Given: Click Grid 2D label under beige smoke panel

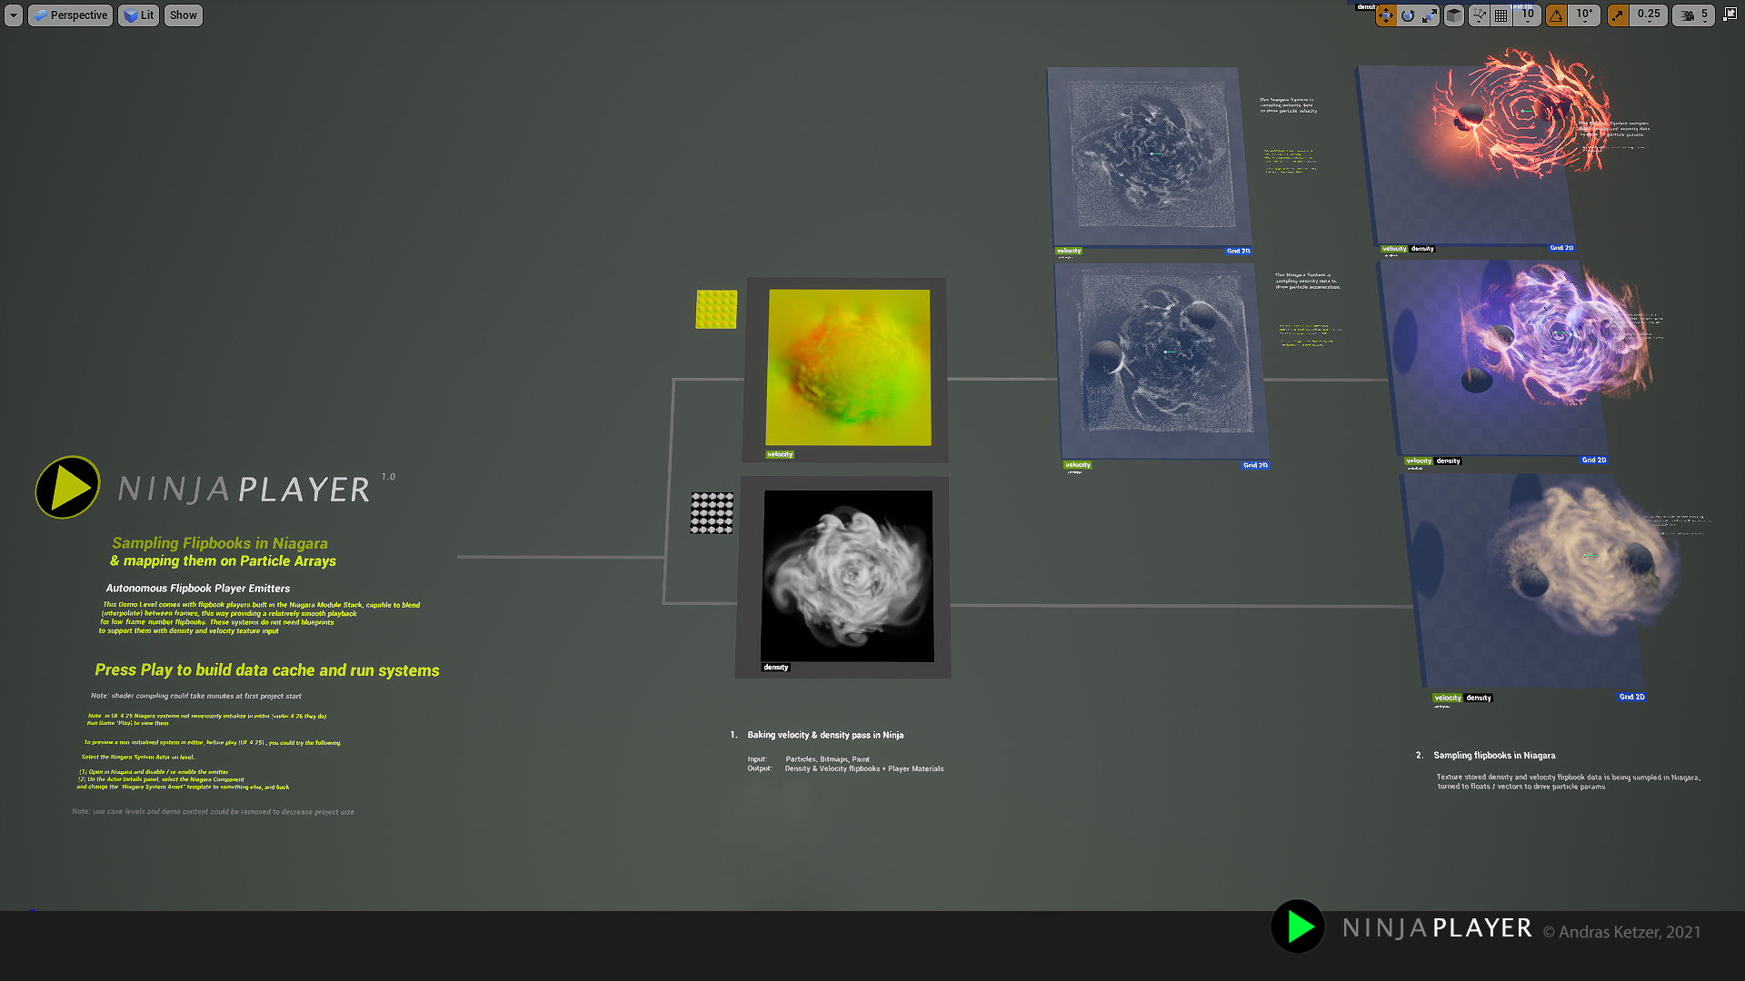Looking at the screenshot, I should [x=1631, y=697].
